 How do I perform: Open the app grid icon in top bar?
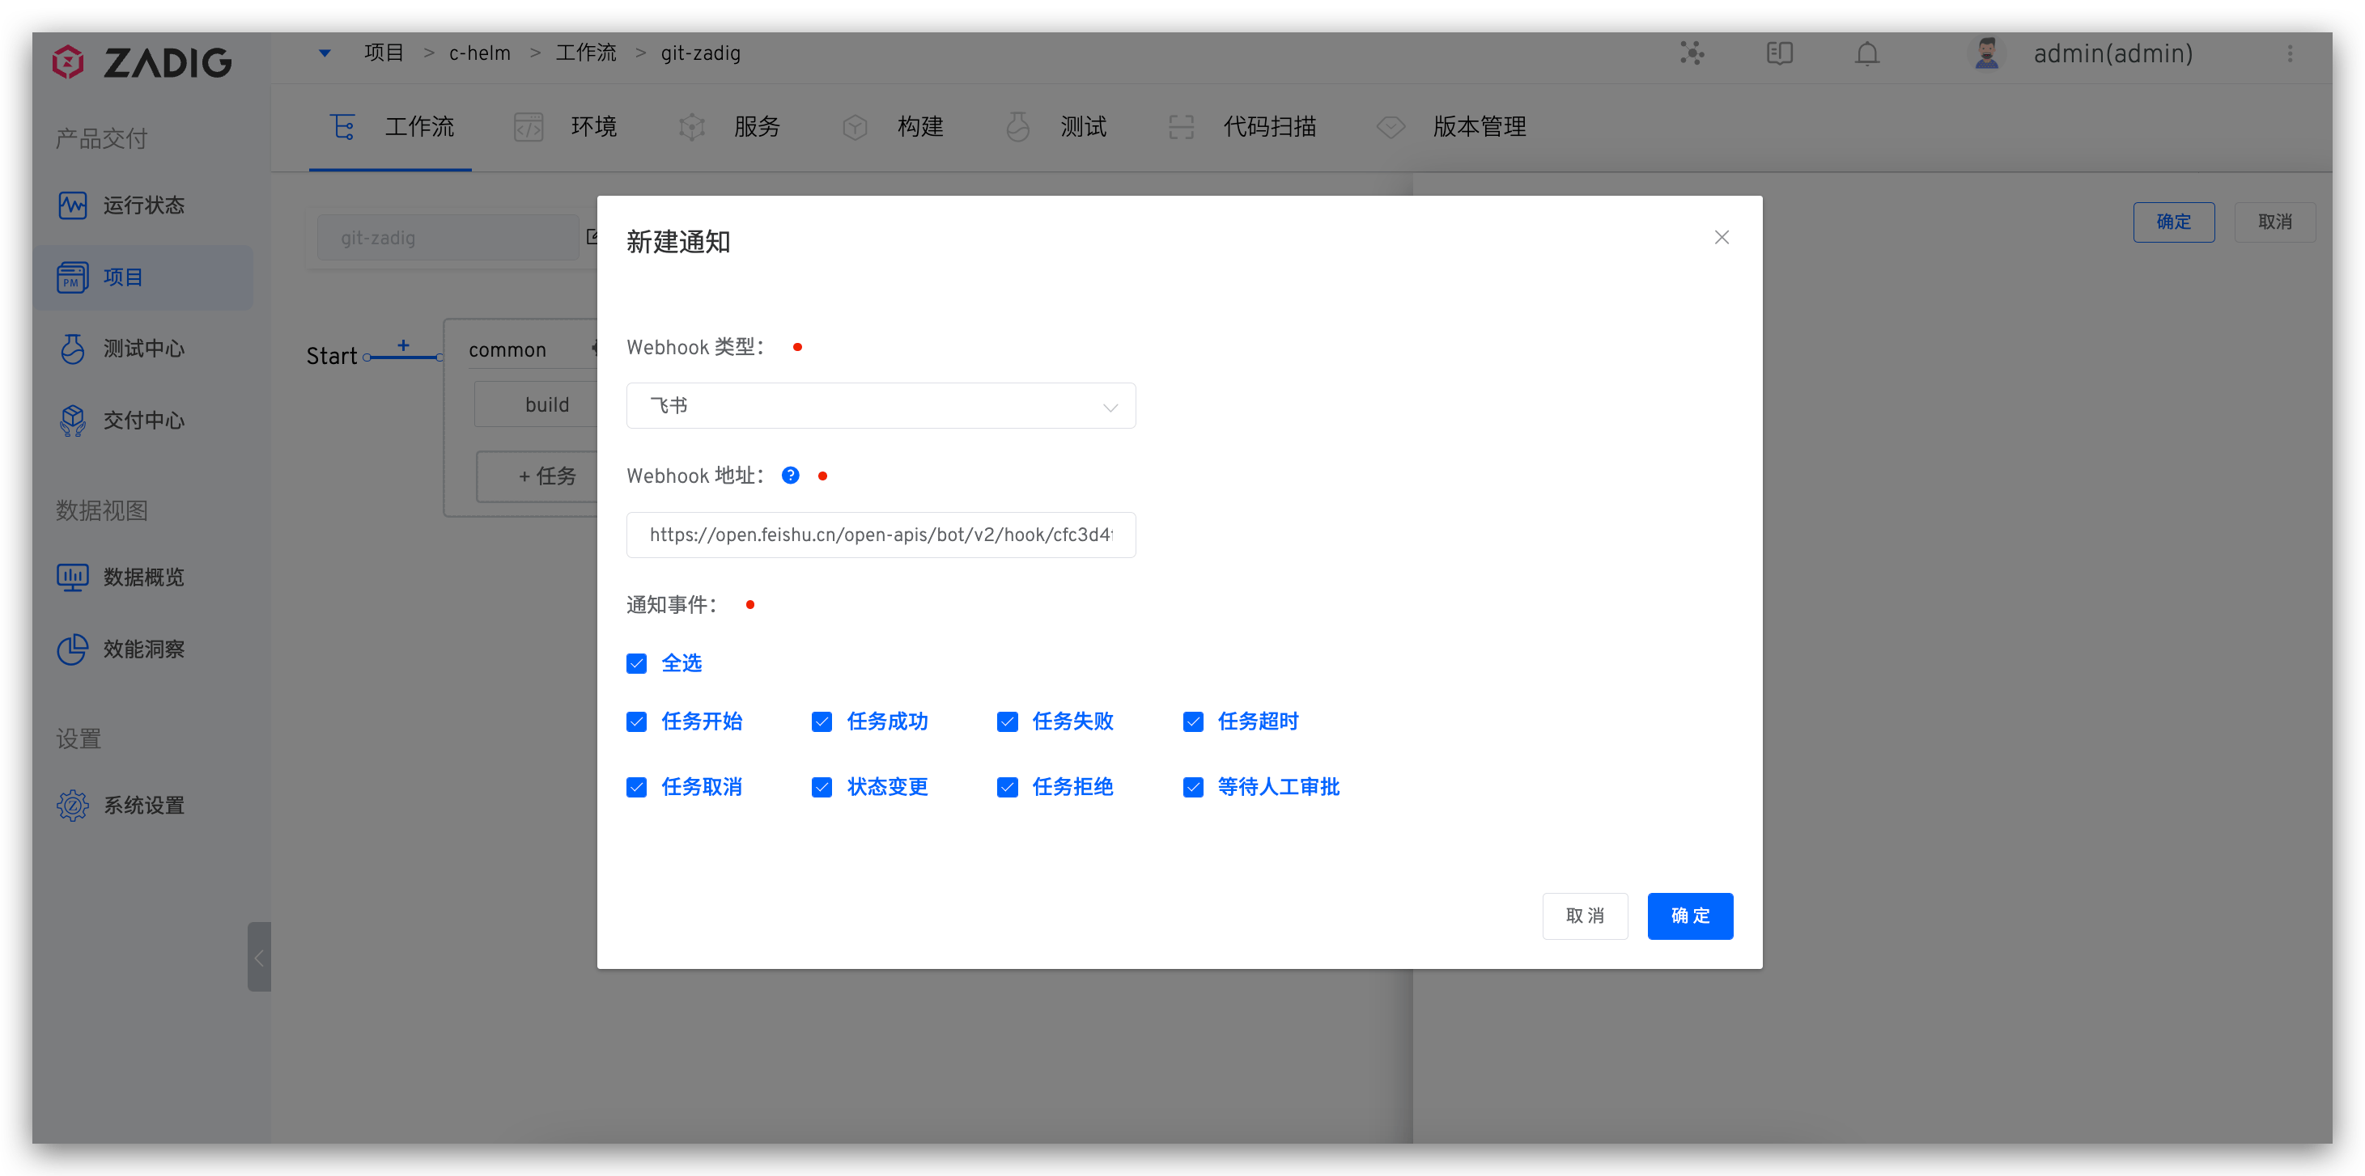1691,53
